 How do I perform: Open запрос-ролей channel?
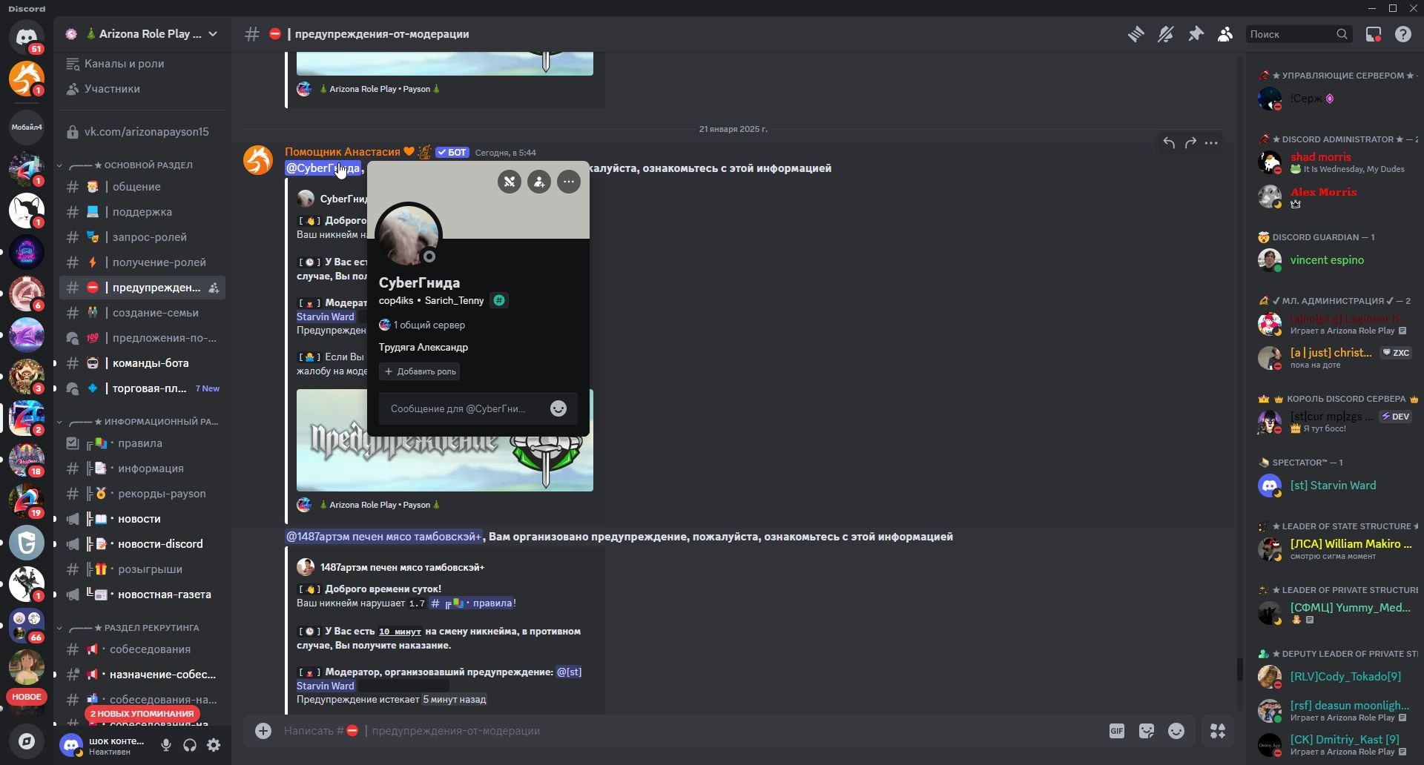tap(142, 237)
